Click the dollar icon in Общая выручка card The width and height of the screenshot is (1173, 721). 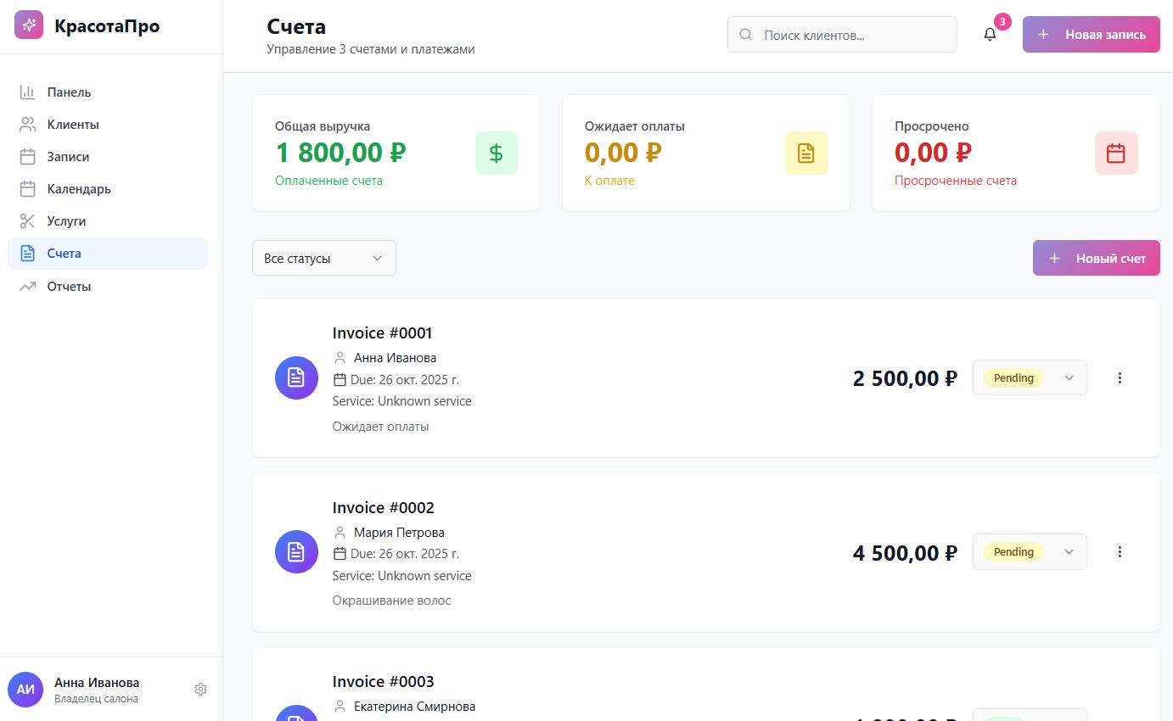tap(496, 153)
